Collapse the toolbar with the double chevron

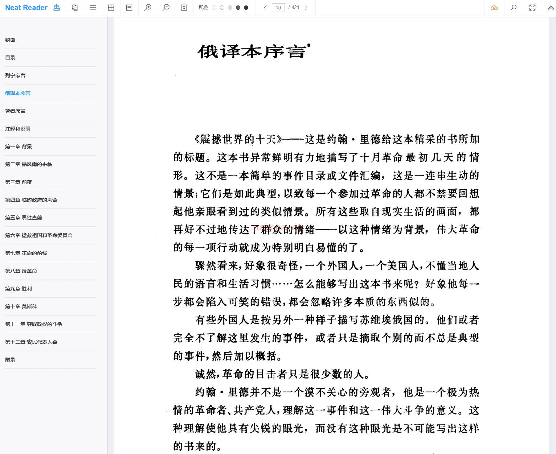[551, 8]
